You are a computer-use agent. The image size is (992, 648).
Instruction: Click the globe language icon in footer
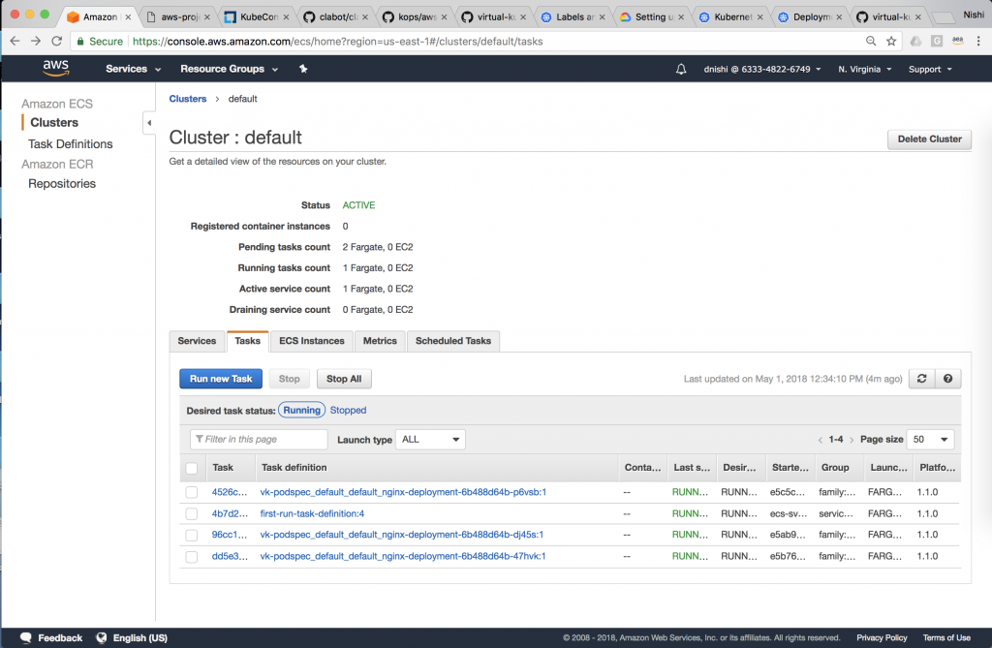pyautogui.click(x=101, y=637)
